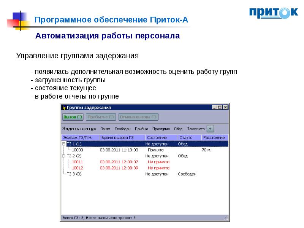Select the ГЗ 3 (0) group row
Viewport: 304px width, 228px height.
click(x=74, y=174)
